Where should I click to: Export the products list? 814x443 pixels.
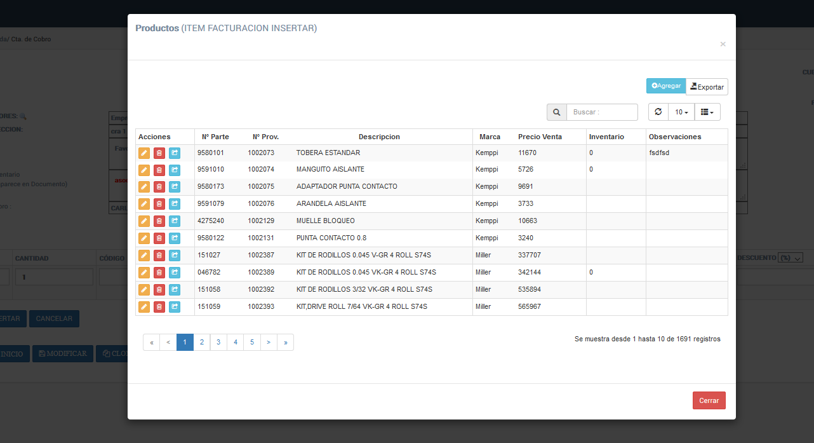pyautogui.click(x=707, y=86)
